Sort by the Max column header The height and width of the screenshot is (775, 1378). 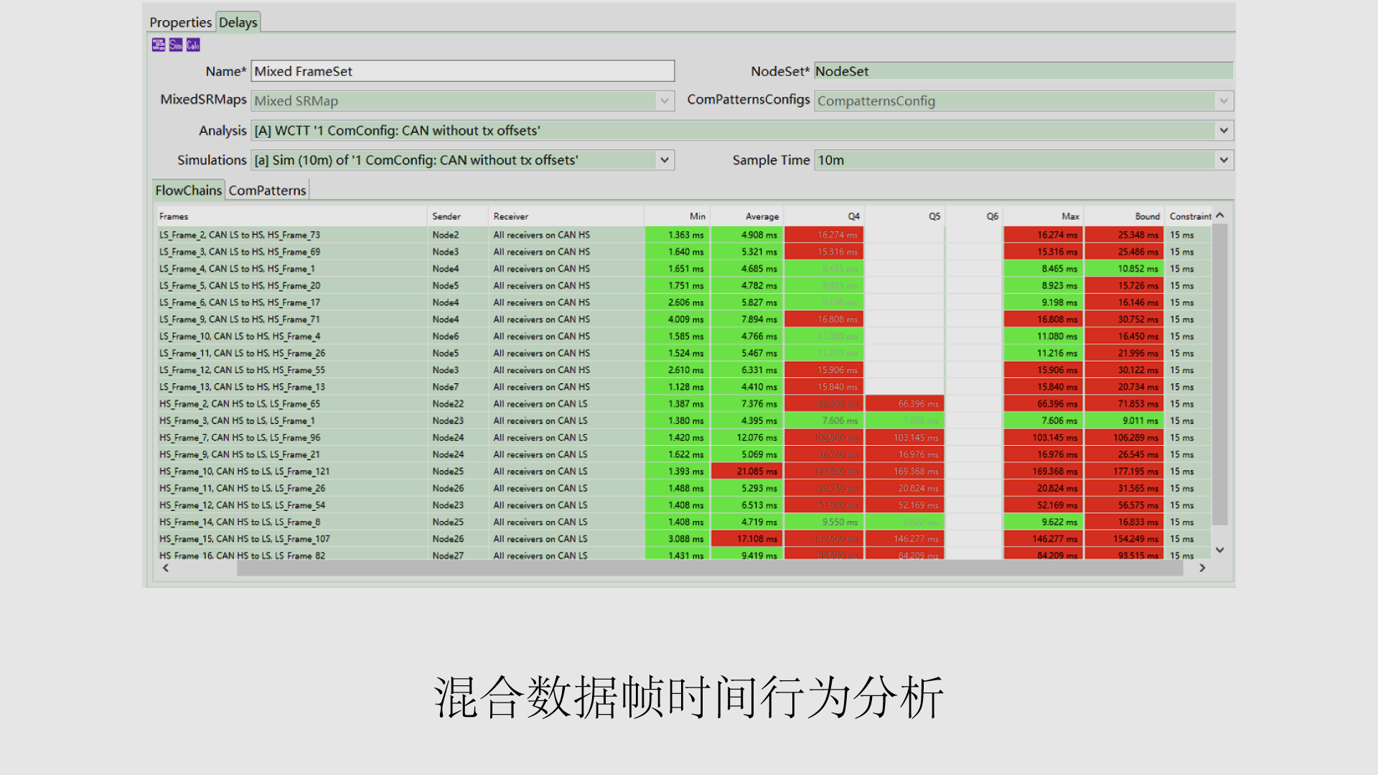point(1069,216)
